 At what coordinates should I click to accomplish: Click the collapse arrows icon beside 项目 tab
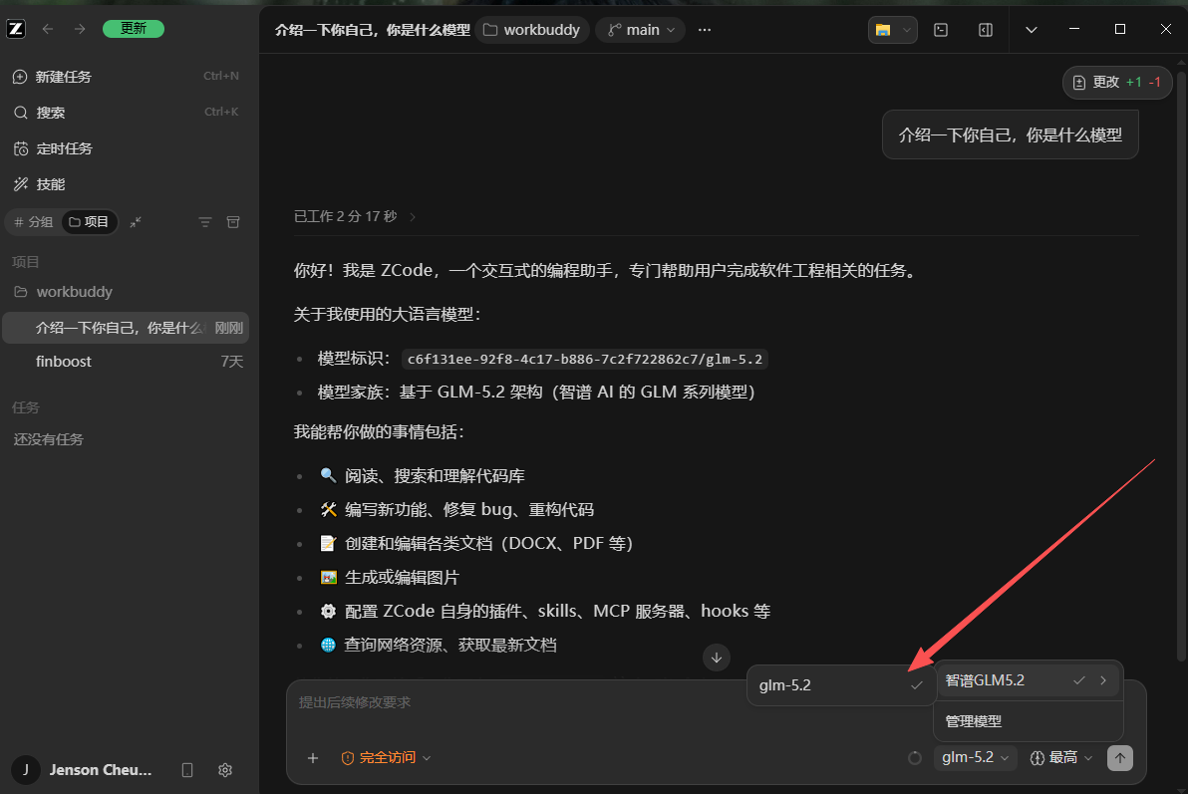click(136, 222)
